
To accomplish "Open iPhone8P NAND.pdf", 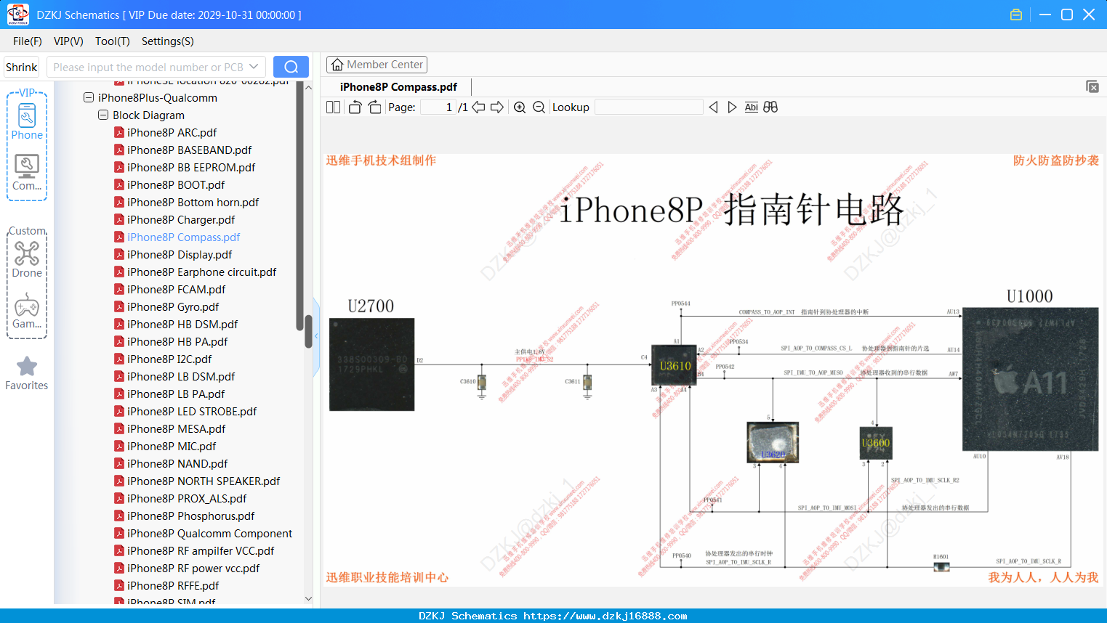I will (177, 464).
